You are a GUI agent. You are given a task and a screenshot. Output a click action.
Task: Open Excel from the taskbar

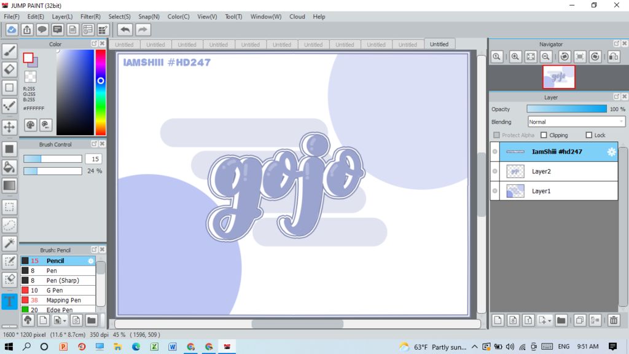[154, 347]
